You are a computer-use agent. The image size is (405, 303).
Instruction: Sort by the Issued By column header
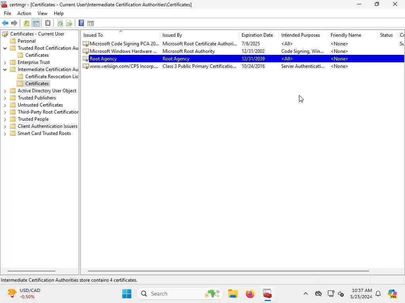[x=200, y=35]
